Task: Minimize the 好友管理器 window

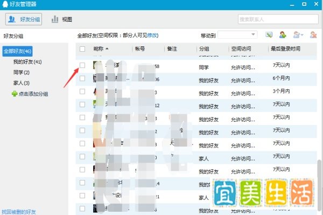Action: click(292, 4)
